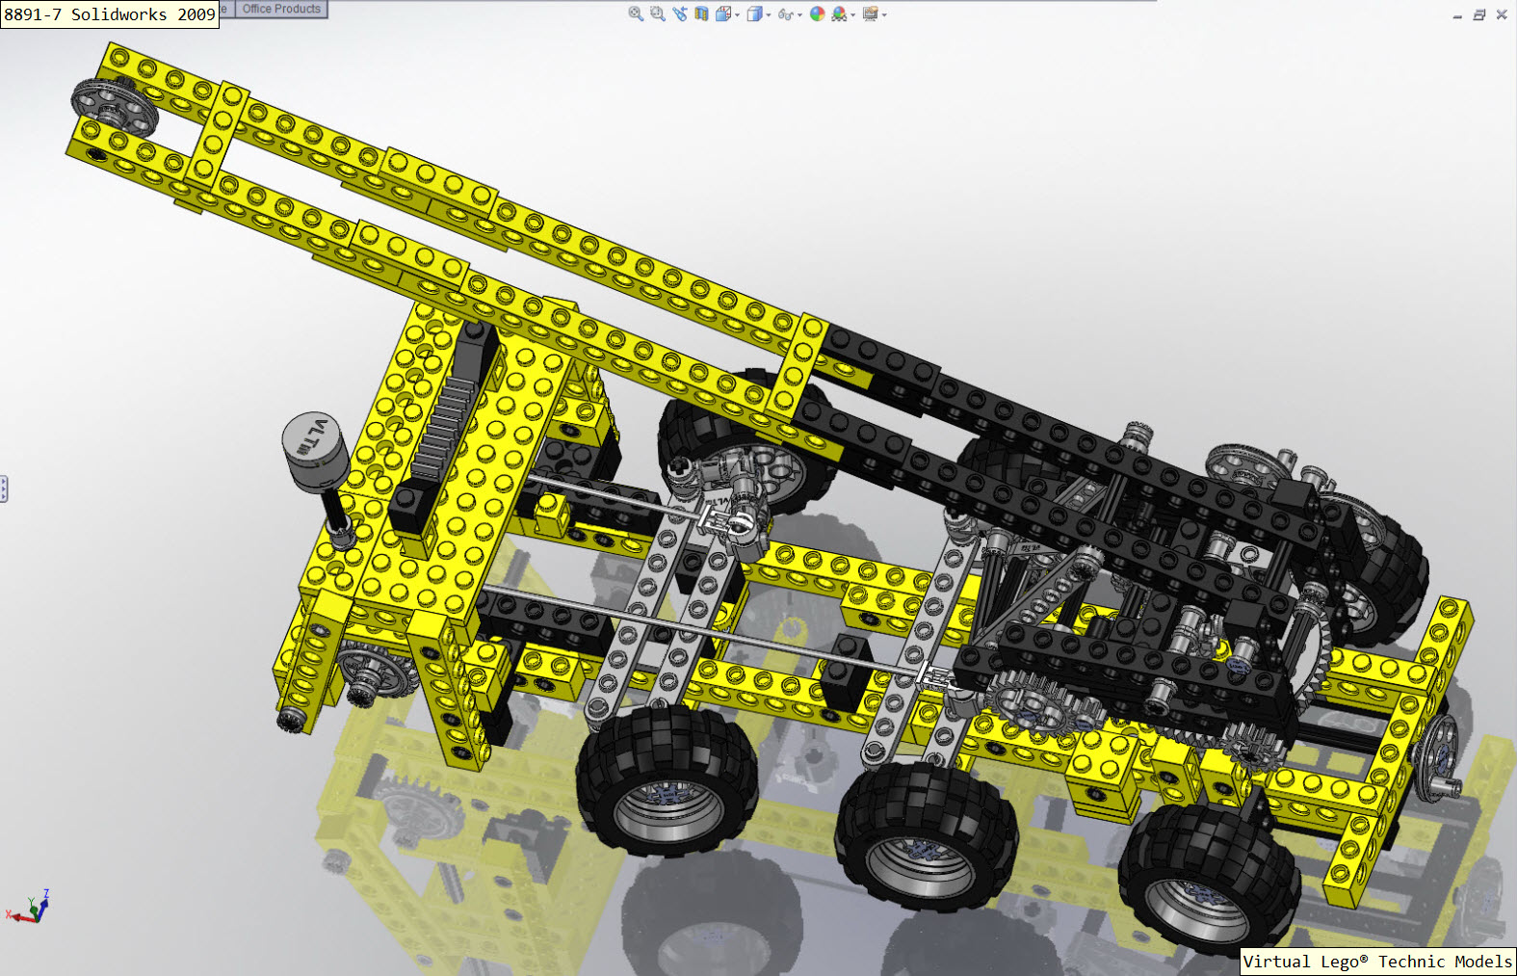The height and width of the screenshot is (976, 1517).
Task: Click the Zoom to Fit icon
Action: click(x=636, y=13)
